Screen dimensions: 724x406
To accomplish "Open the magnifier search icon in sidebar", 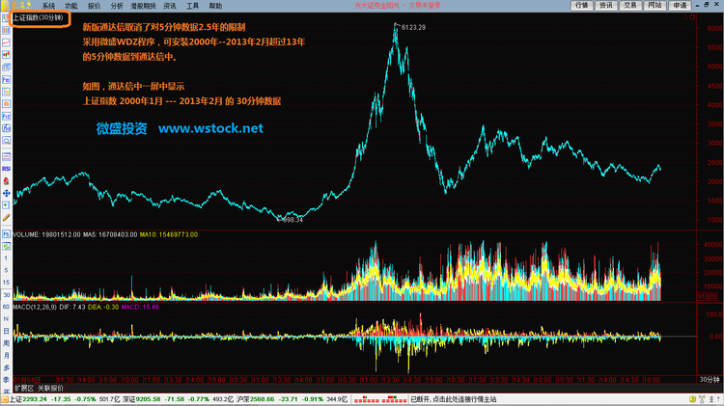I will click(x=6, y=141).
